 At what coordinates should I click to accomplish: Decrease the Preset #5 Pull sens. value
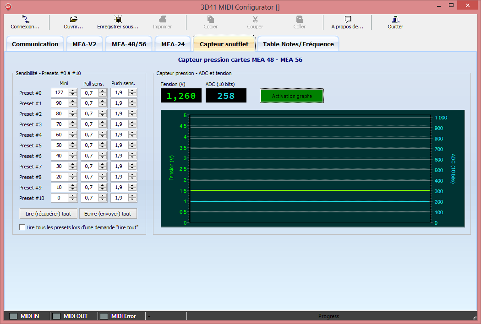103,147
